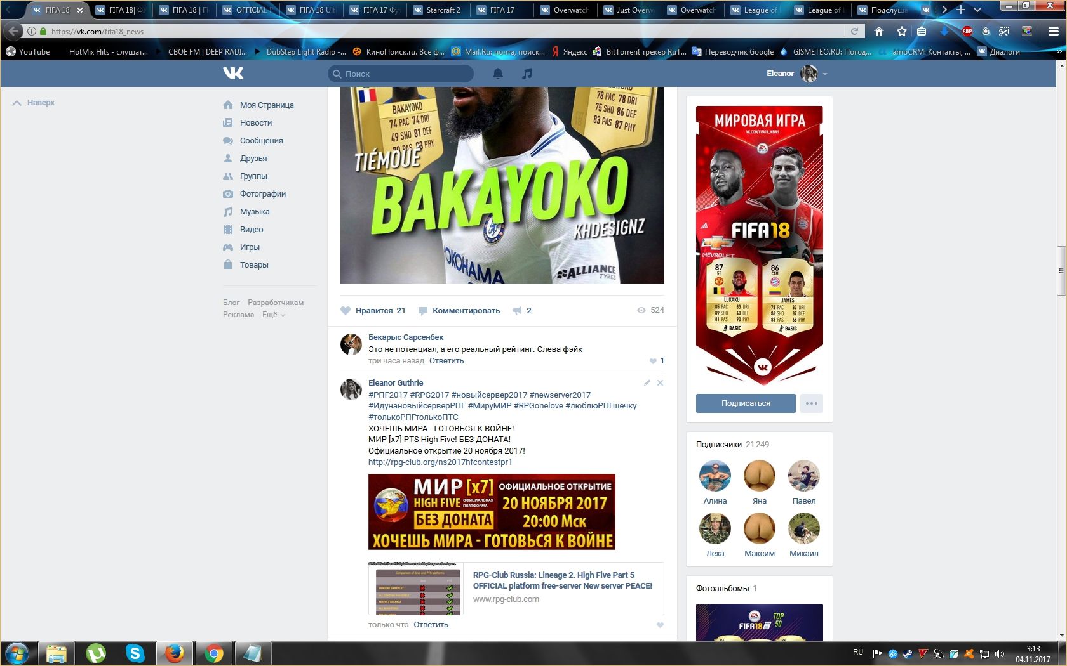This screenshot has width=1067, height=666.
Task: Open the browser hamburger menu
Action: (1053, 31)
